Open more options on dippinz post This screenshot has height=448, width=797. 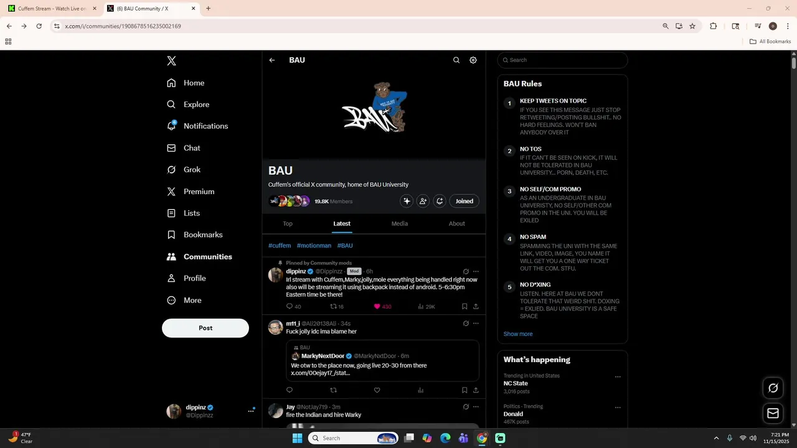click(x=476, y=271)
